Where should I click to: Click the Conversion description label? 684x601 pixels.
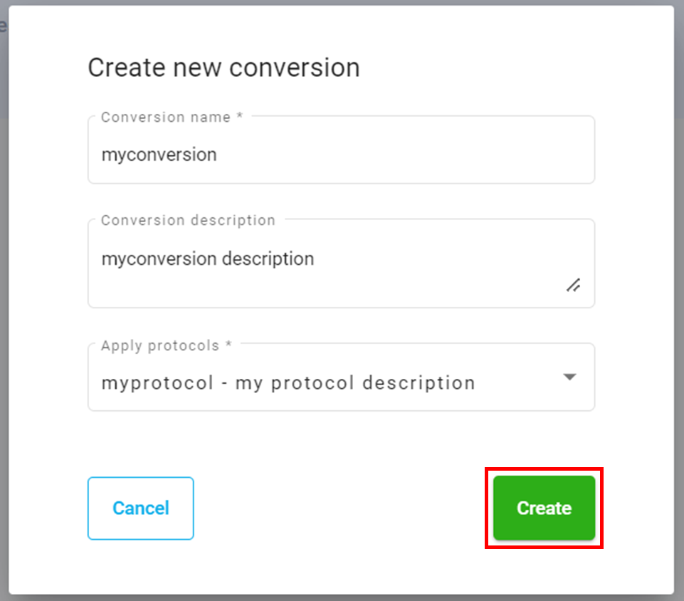[x=188, y=220]
